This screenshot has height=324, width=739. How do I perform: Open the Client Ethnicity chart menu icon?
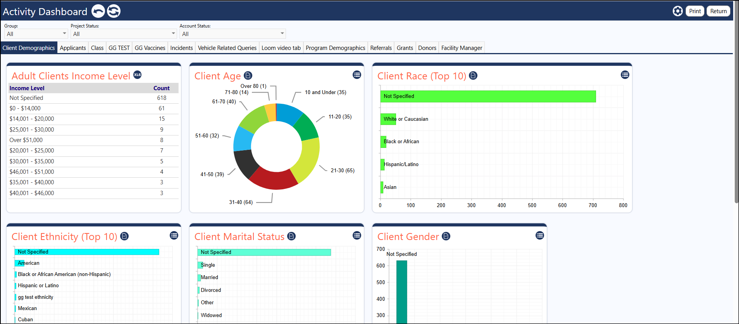(174, 235)
